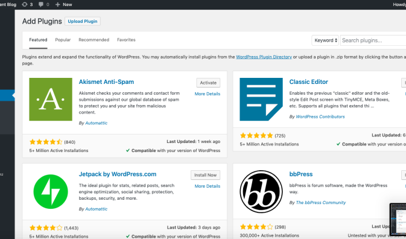The height and width of the screenshot is (239, 406).
Task: Click Last Updated: 1 week ago text
Action: coord(194,142)
